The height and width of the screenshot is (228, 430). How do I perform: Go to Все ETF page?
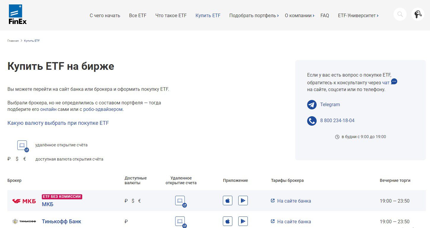[x=138, y=15]
